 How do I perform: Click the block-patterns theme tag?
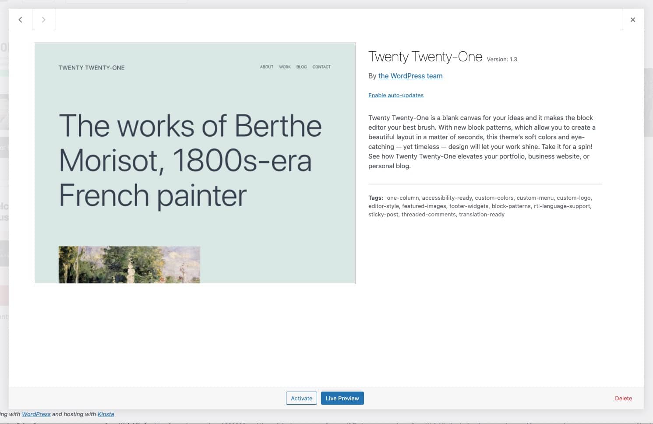[510, 206]
